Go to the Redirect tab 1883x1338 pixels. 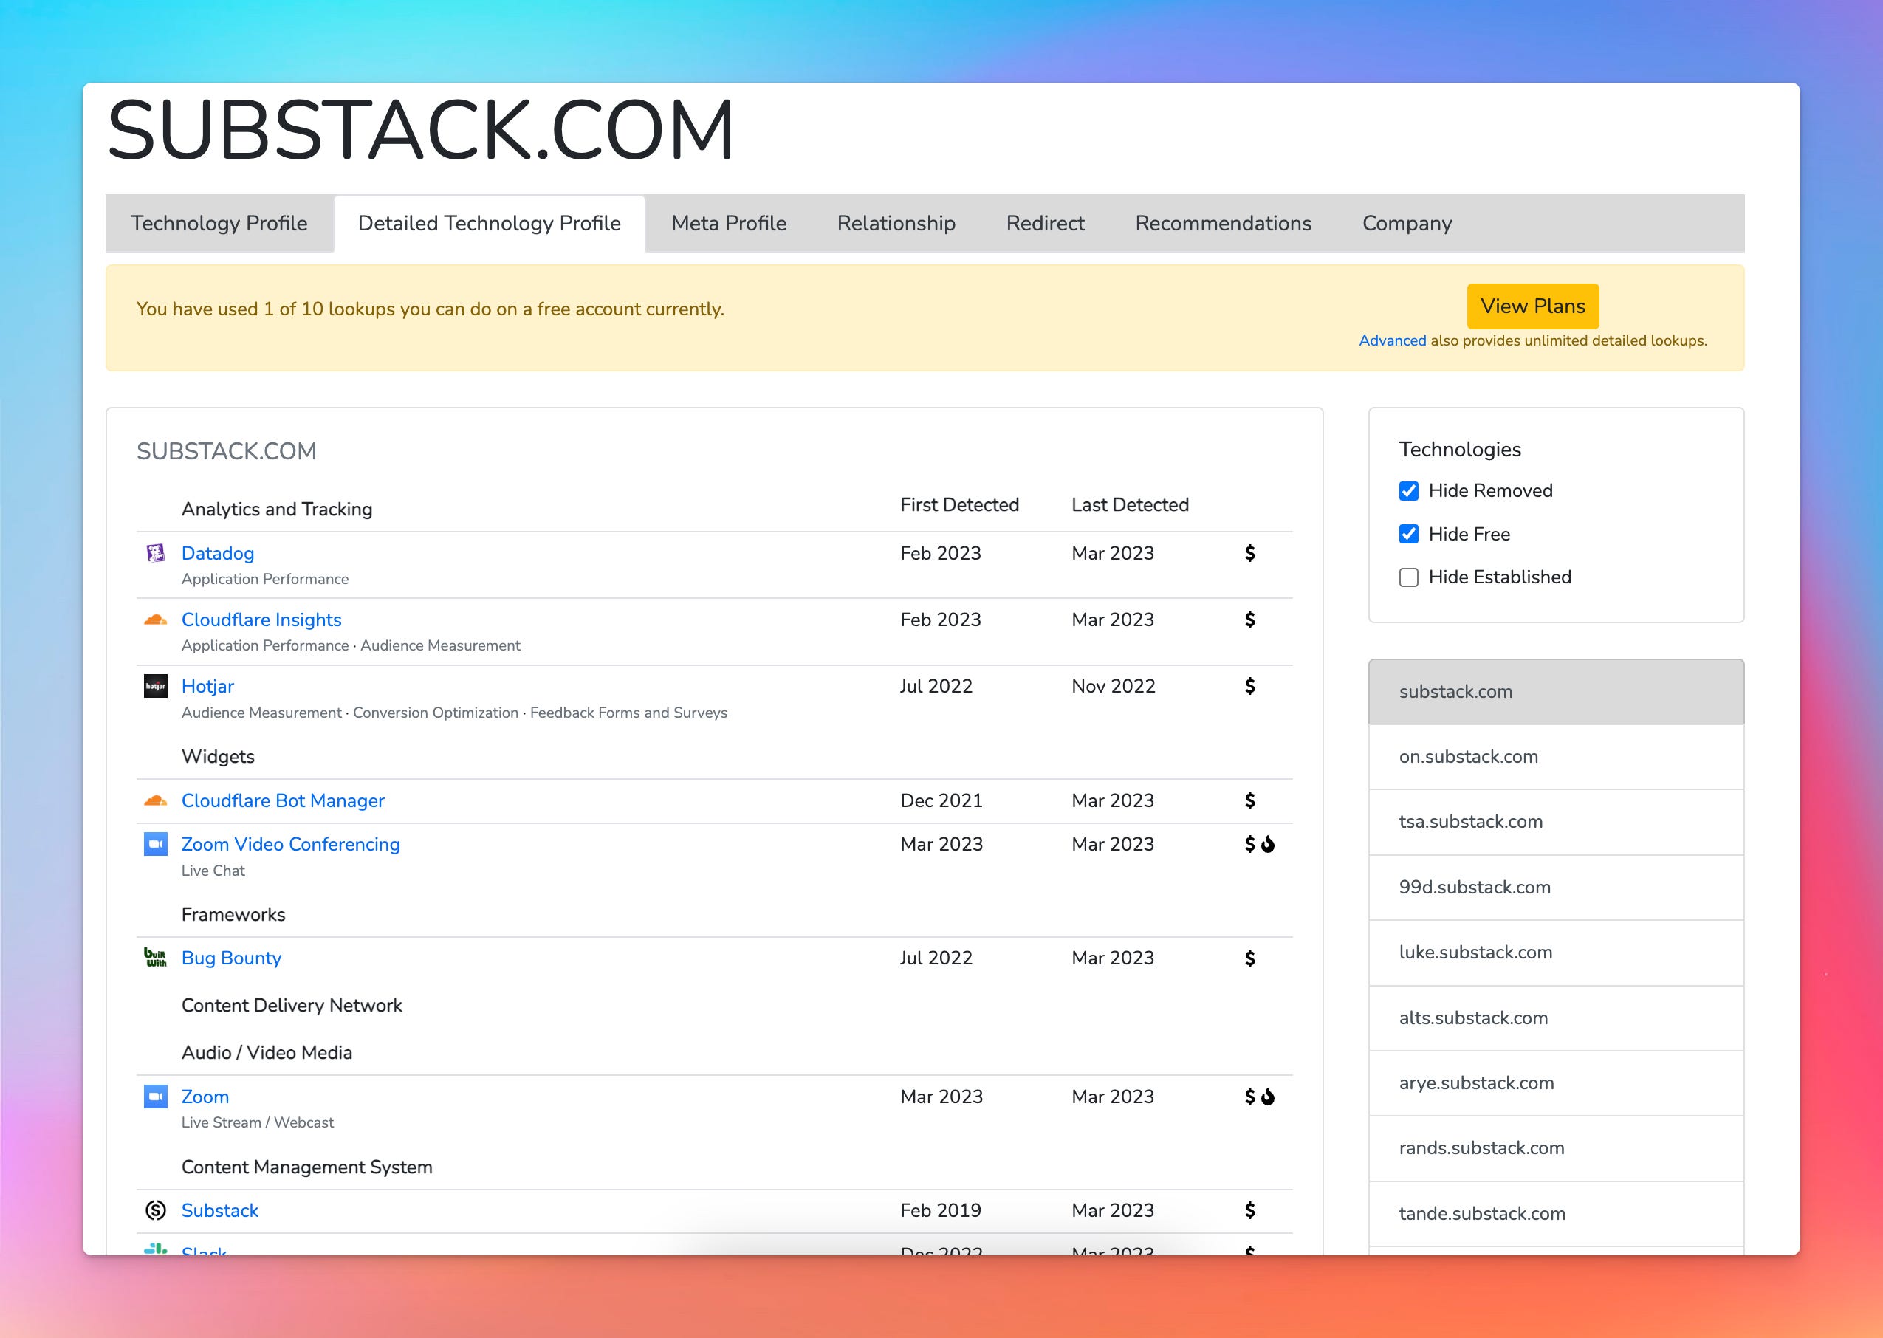click(1046, 223)
